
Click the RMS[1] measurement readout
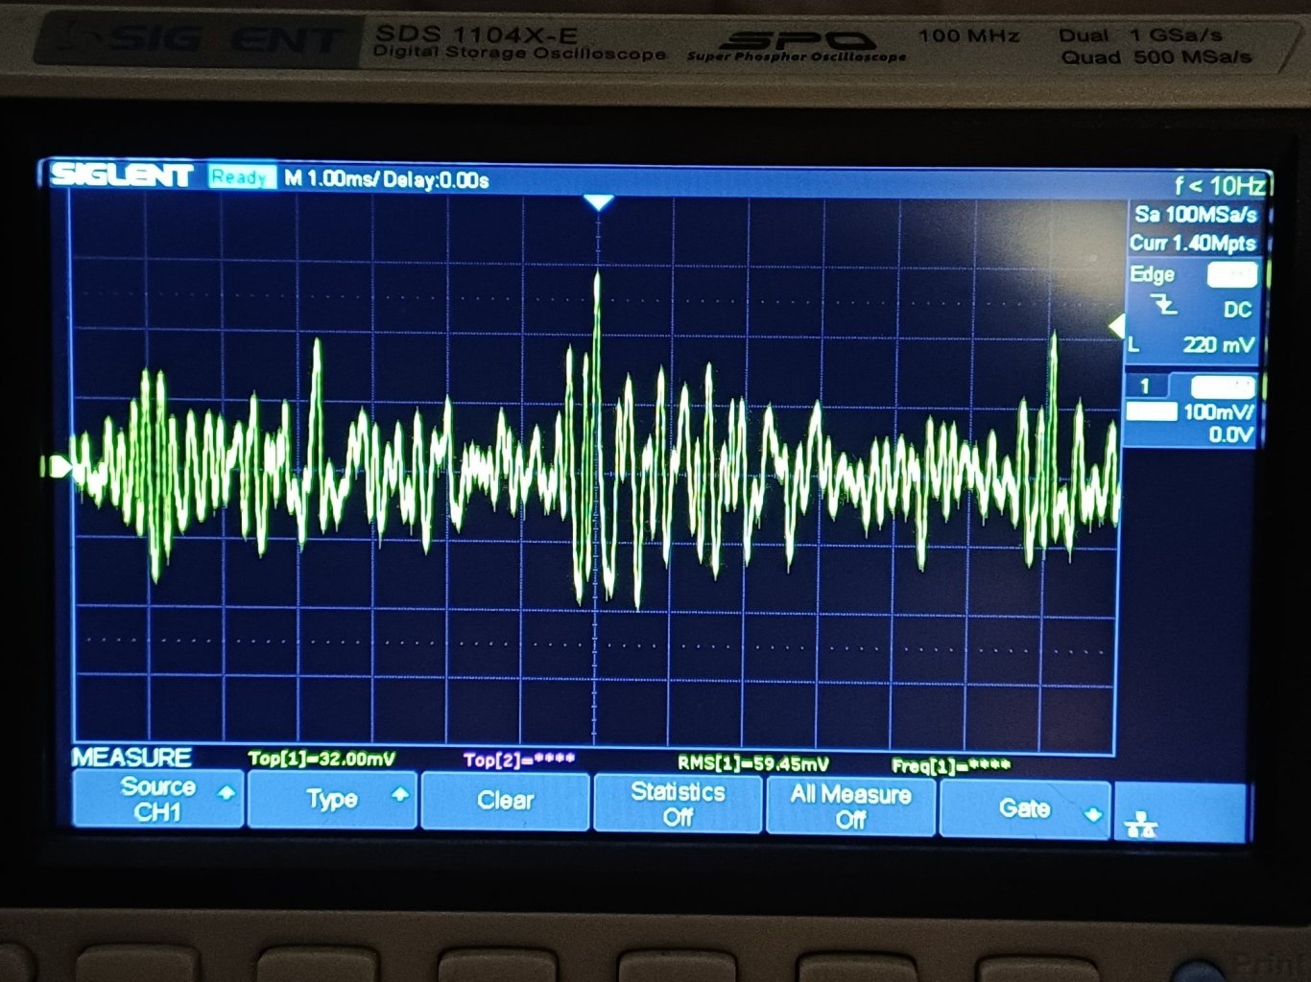(752, 763)
